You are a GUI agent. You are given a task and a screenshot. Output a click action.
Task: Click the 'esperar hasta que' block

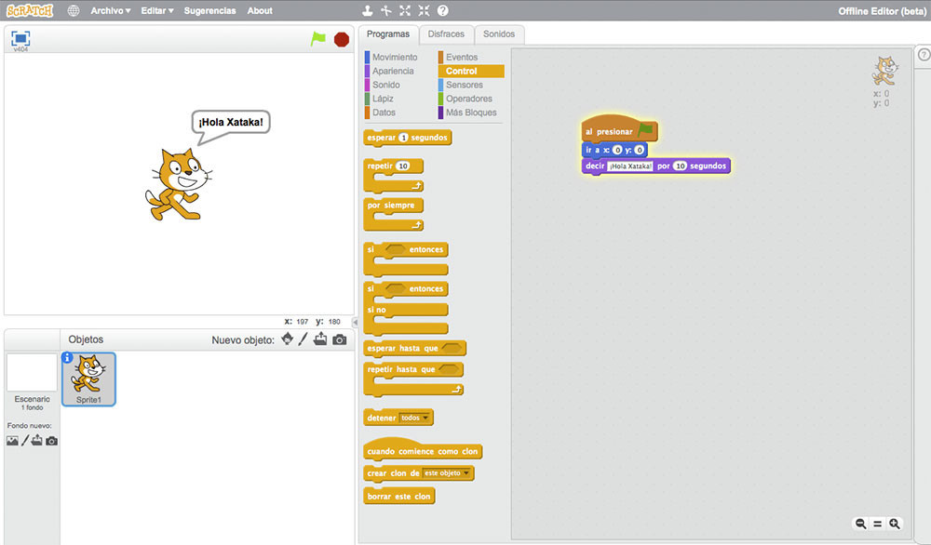click(414, 348)
